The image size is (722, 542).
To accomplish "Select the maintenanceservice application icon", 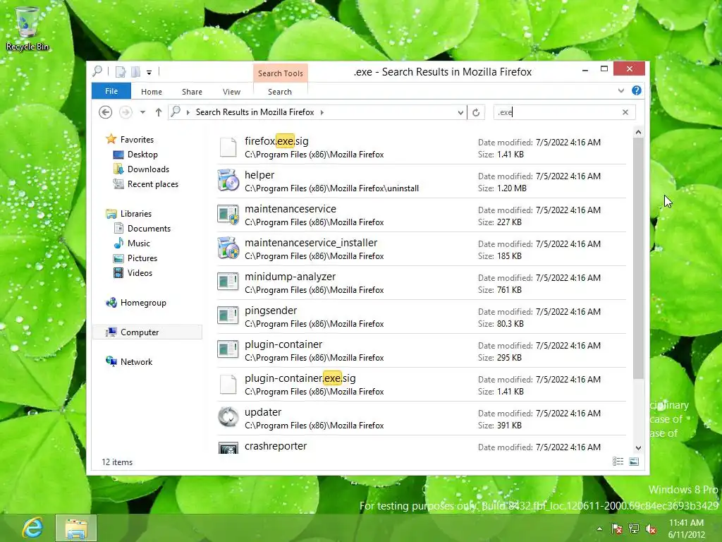I will pyautogui.click(x=228, y=215).
